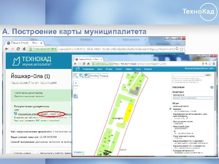The image size is (219, 164).
Task: Open Информация settings gear icon
Action: click(x=212, y=87)
